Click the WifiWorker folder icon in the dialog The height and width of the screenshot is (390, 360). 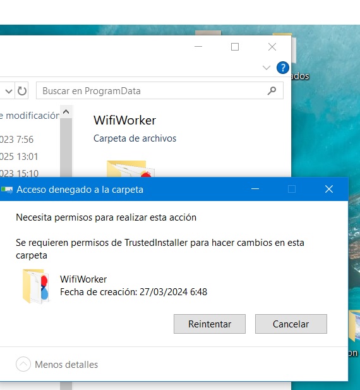point(35,286)
